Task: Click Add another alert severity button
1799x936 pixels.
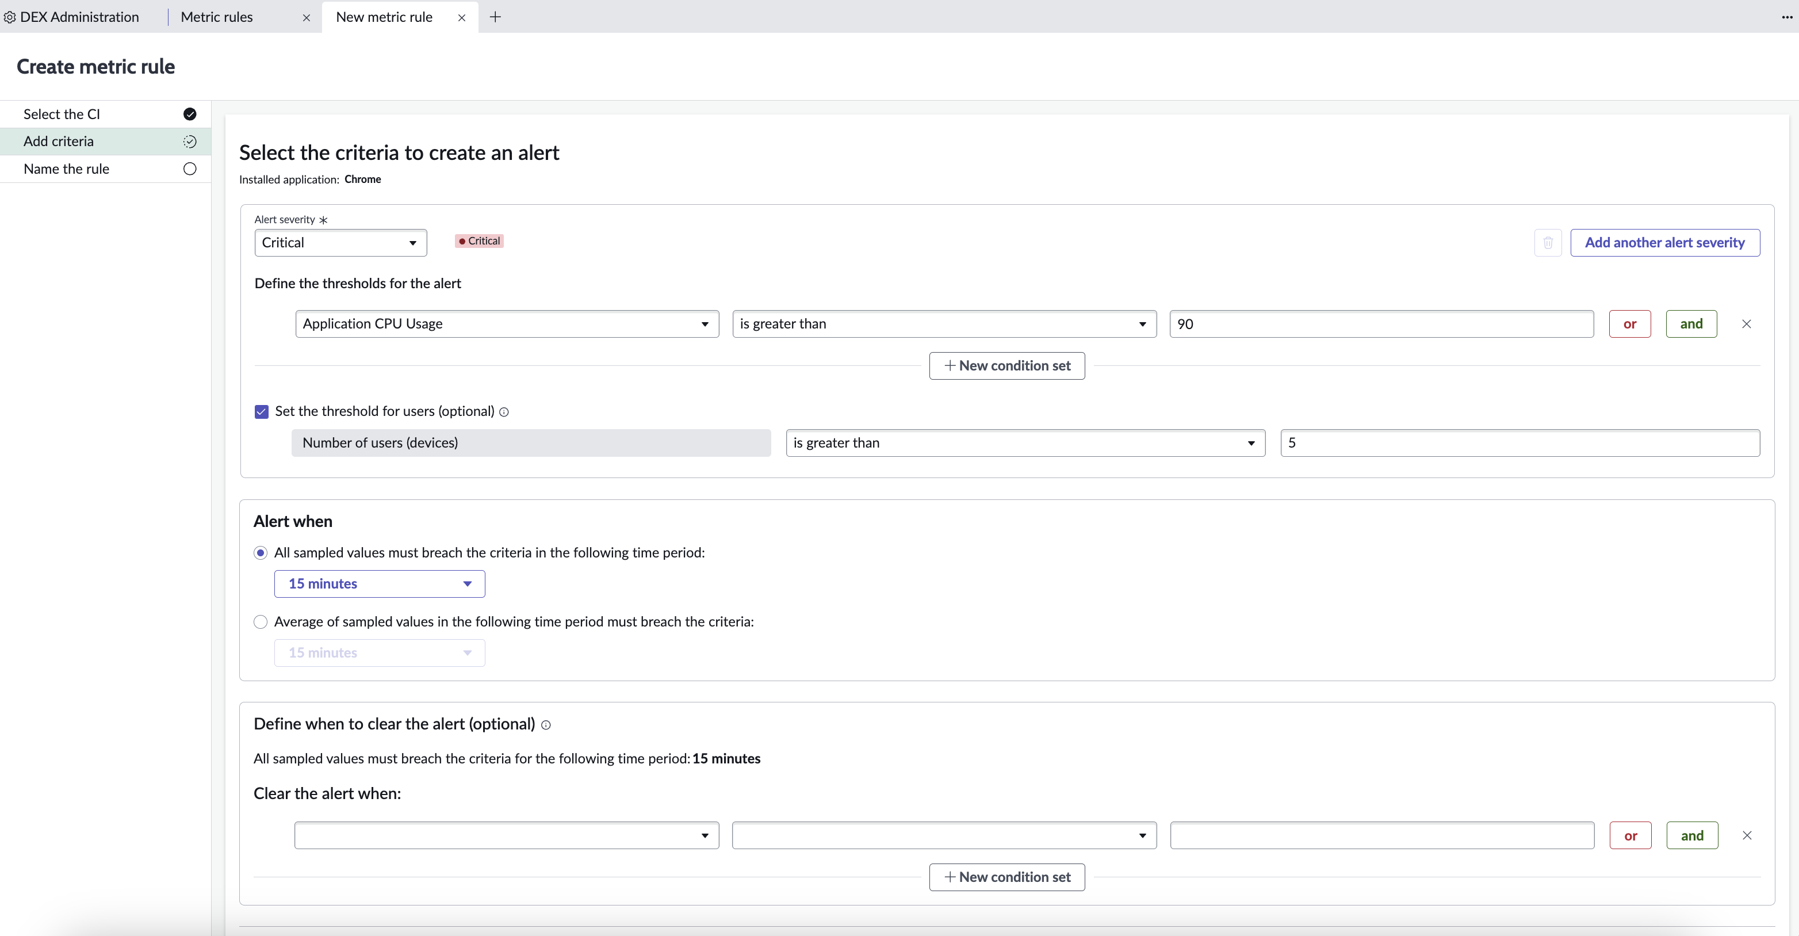Action: pos(1665,242)
